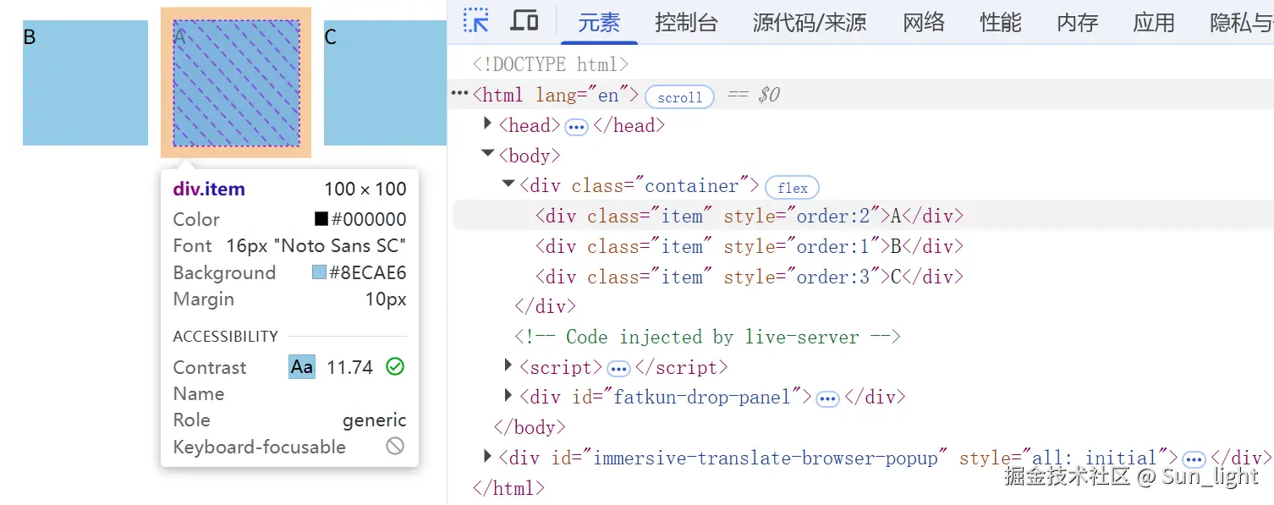
Task: Open the three-dot actions beside html tag
Action: (x=459, y=93)
